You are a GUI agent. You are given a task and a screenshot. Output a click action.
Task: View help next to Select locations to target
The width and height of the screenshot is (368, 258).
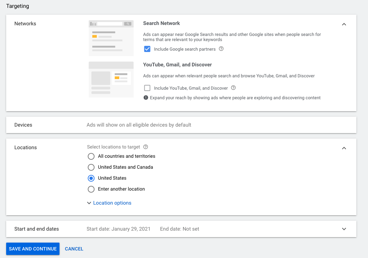[145, 147]
